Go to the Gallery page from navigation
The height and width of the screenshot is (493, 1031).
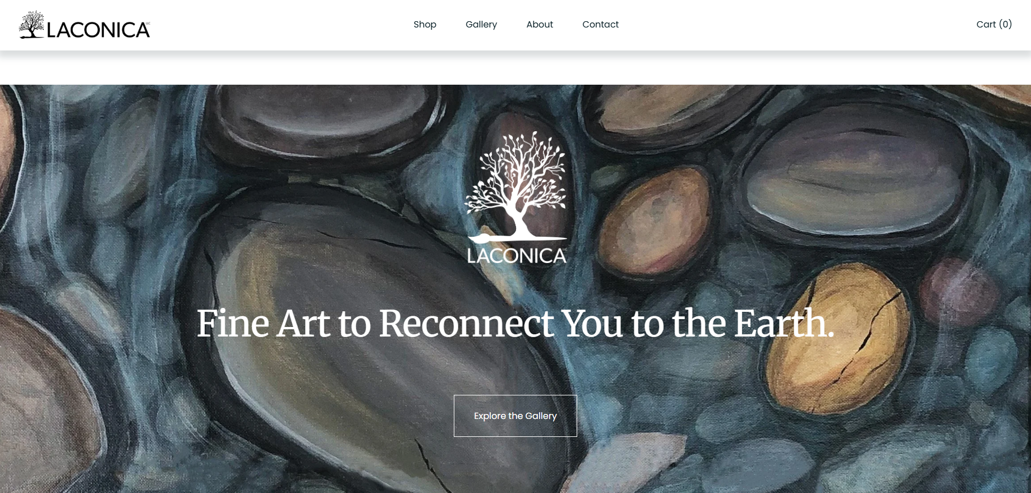coord(481,24)
